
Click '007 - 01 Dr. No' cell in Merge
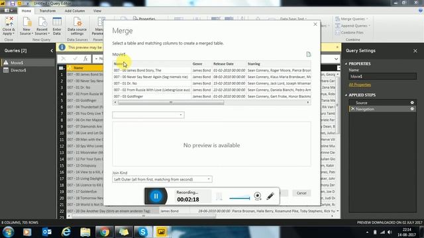tap(152, 83)
